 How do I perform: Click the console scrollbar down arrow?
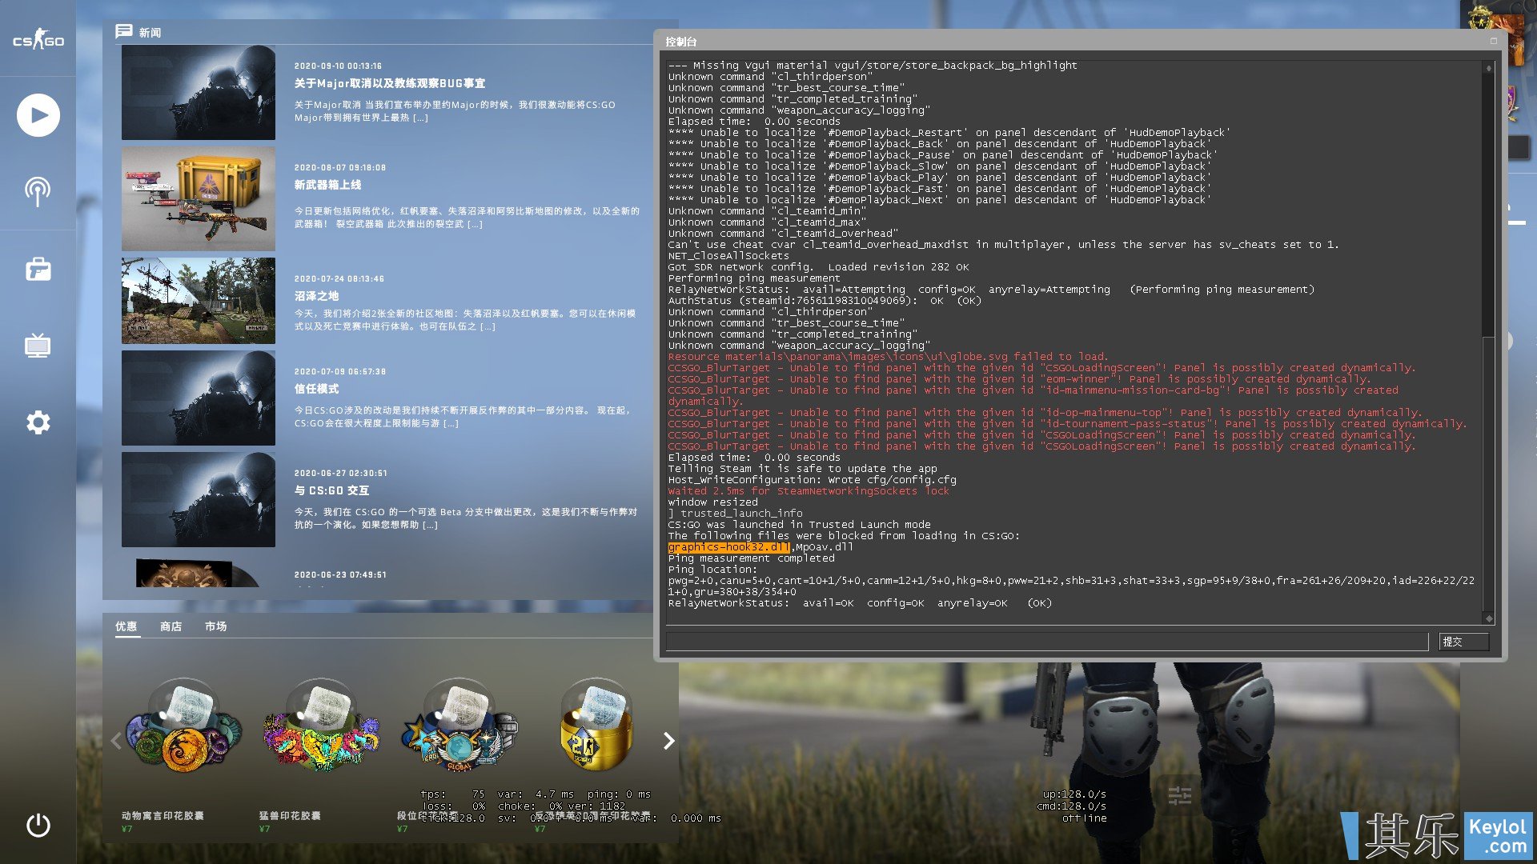coord(1489,618)
